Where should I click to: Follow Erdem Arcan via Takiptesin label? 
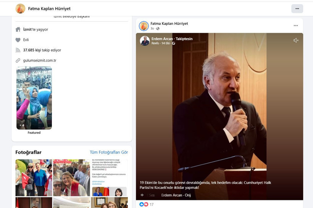(x=184, y=39)
